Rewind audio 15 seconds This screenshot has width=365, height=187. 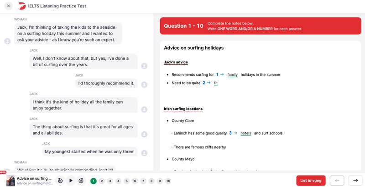[60, 181]
